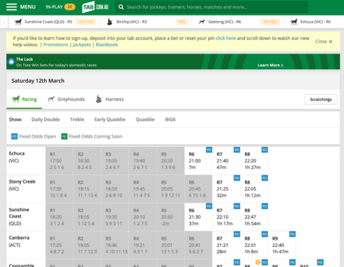Open Sunshine Coast R5 20:50 race
This screenshot has height=267, width=344.
pyautogui.click(x=170, y=217)
